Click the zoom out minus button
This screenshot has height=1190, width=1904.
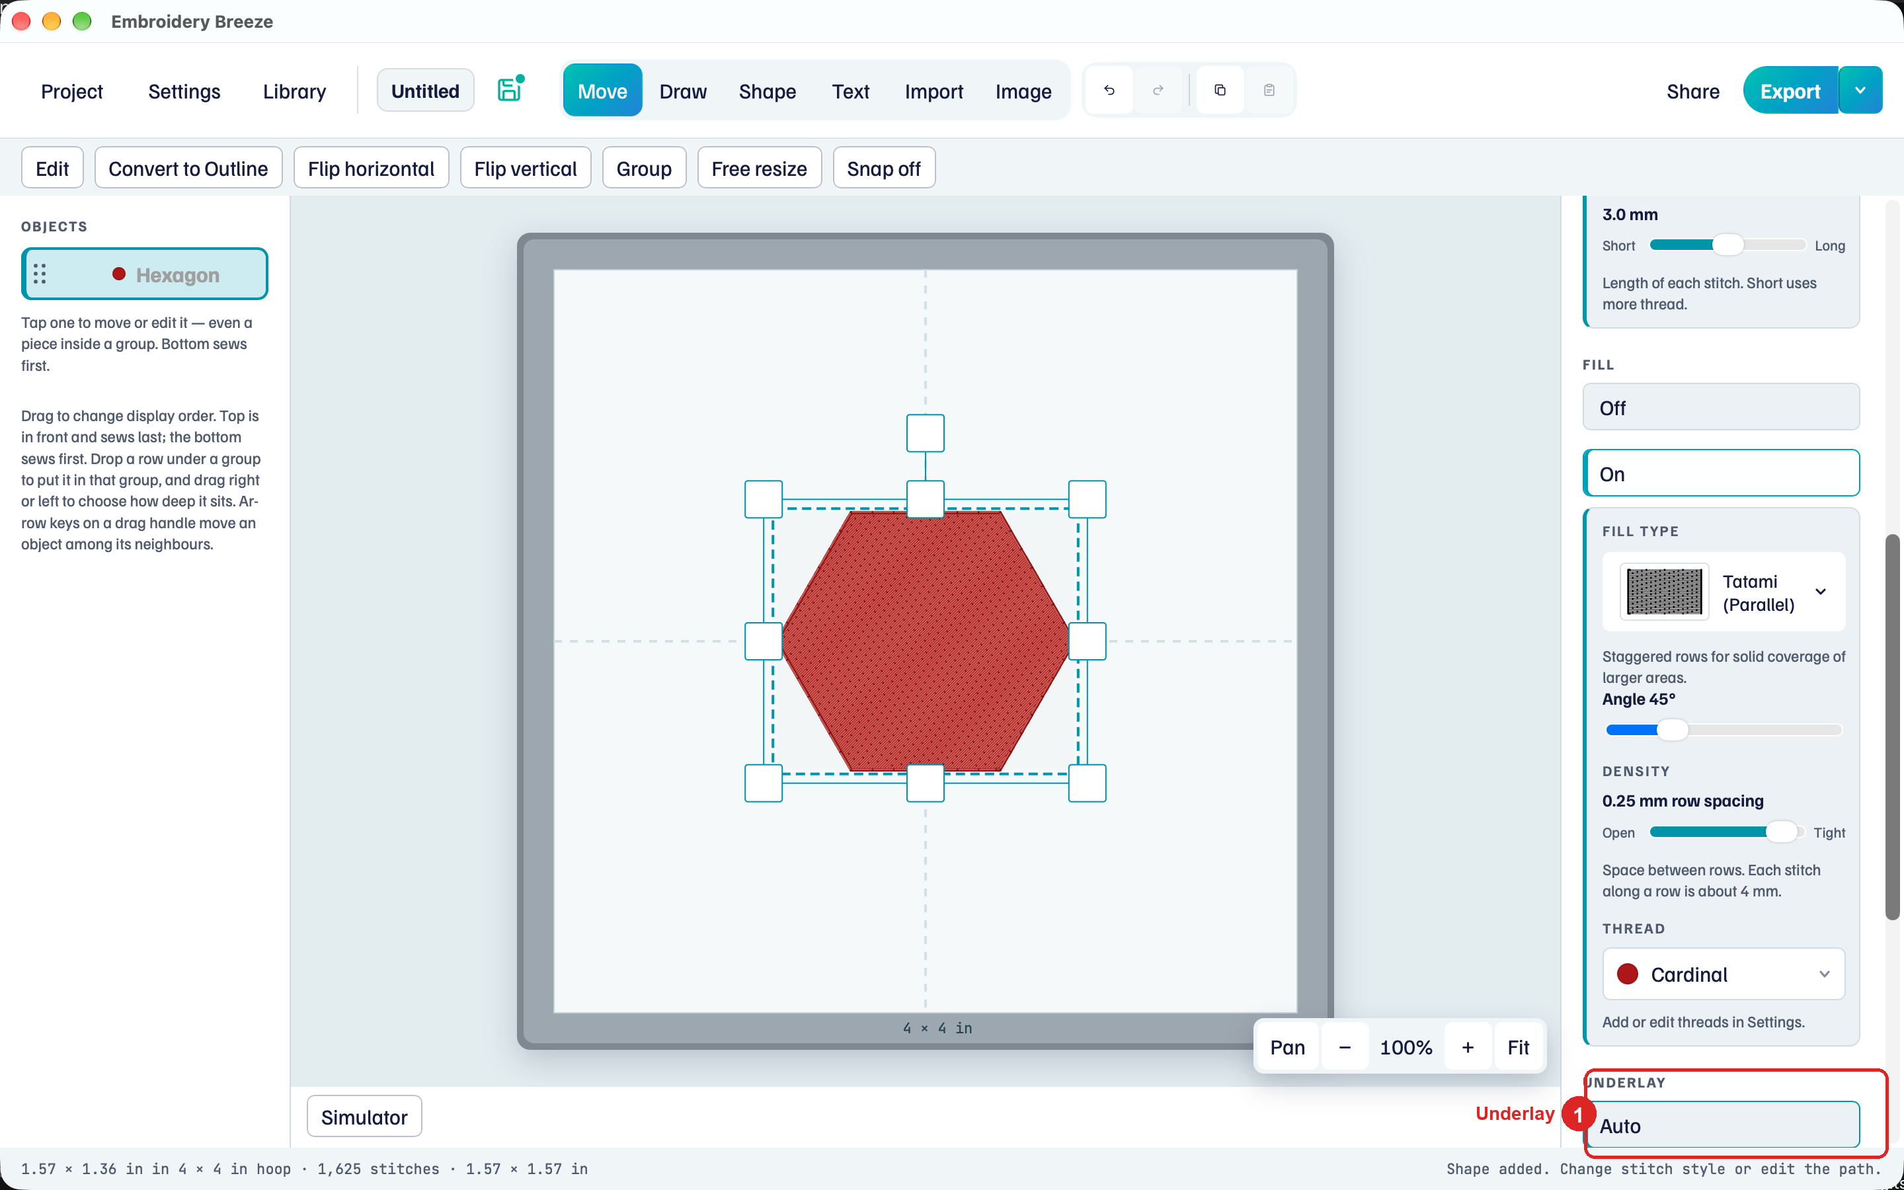[1345, 1048]
